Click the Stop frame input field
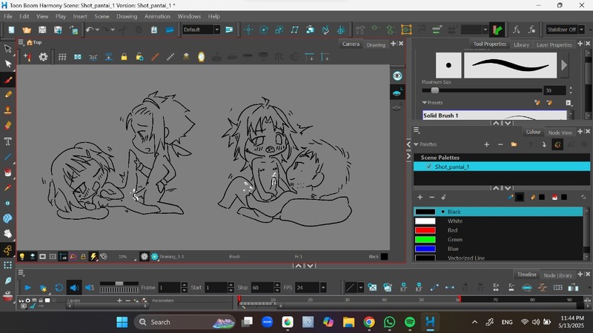This screenshot has width=593, height=333. click(262, 287)
